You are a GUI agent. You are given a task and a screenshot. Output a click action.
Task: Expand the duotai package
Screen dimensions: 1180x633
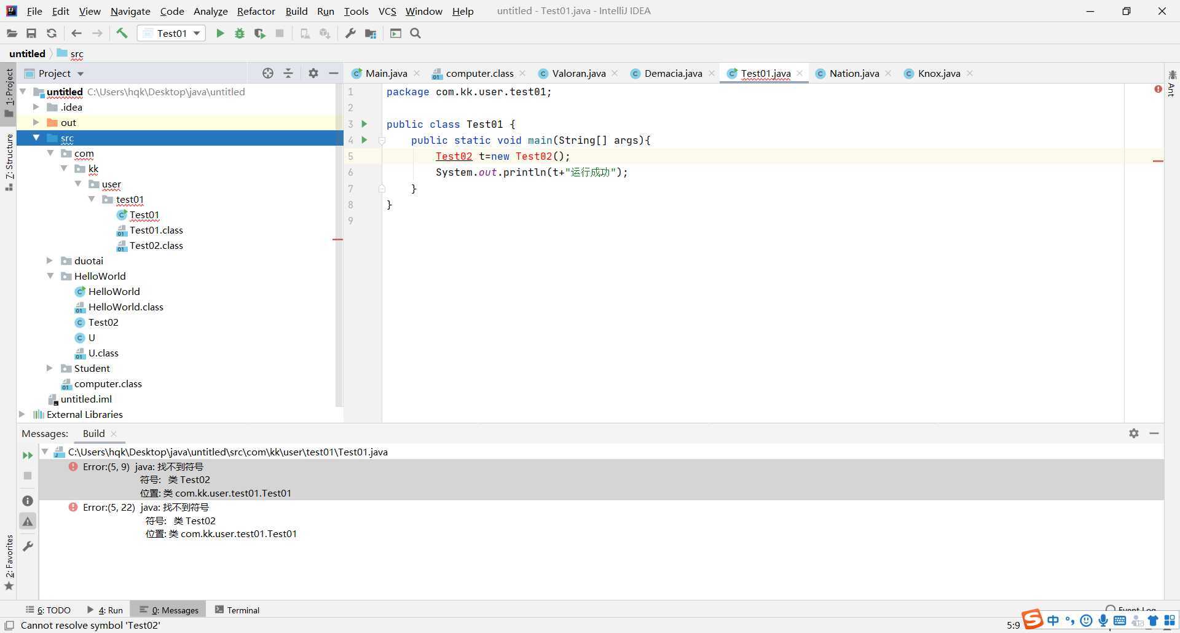50,261
